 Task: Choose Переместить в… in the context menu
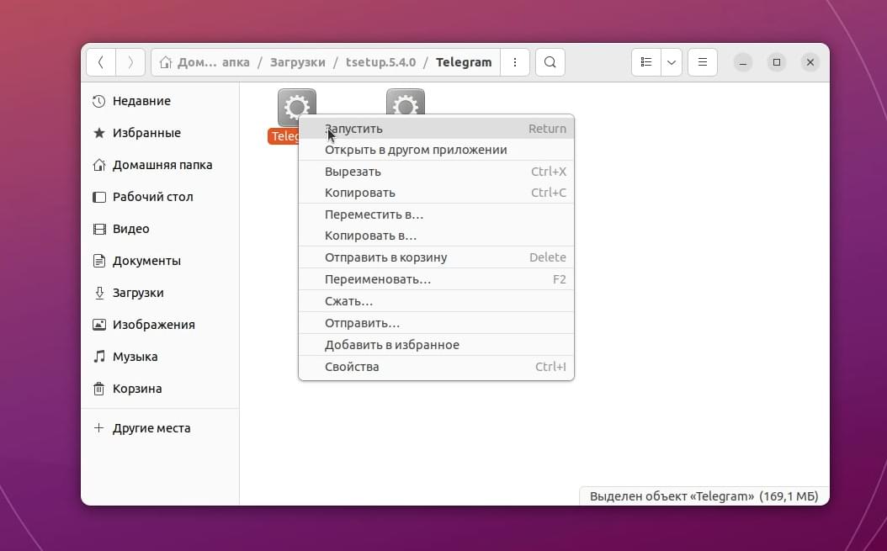(436, 215)
